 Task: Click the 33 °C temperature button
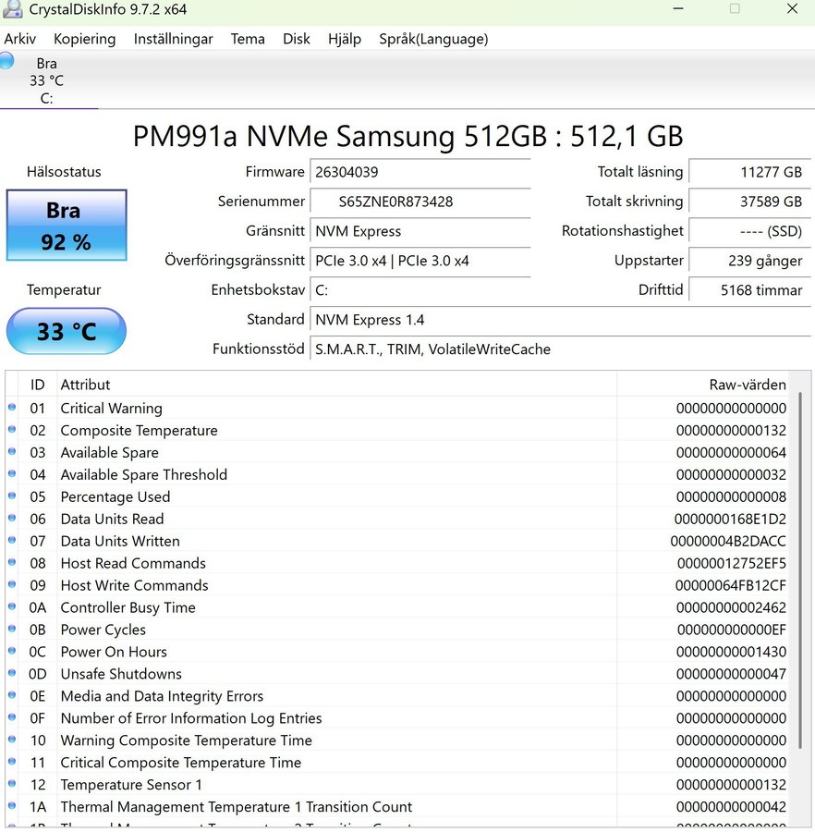click(x=67, y=331)
